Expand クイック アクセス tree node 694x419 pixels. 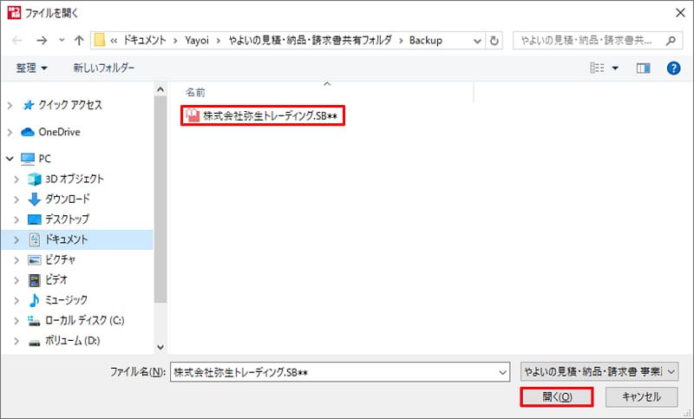[x=10, y=105]
